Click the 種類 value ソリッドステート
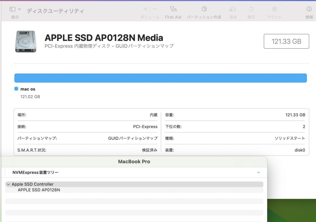The height and width of the screenshot is (222, 316). tap(290, 138)
